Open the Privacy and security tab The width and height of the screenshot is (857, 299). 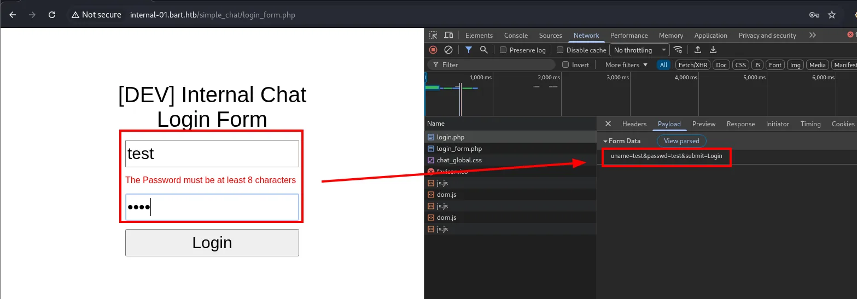[x=767, y=35]
